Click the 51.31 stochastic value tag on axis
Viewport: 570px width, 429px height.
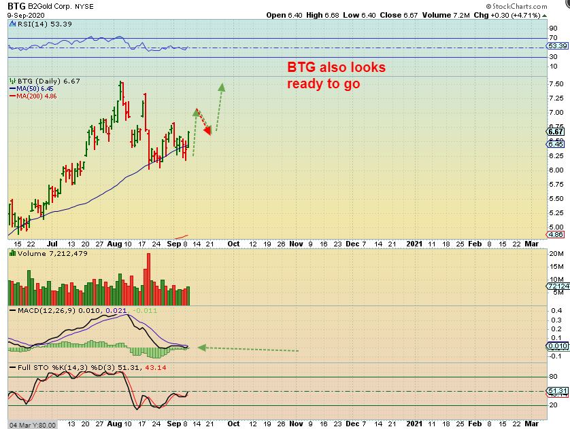coord(558,391)
